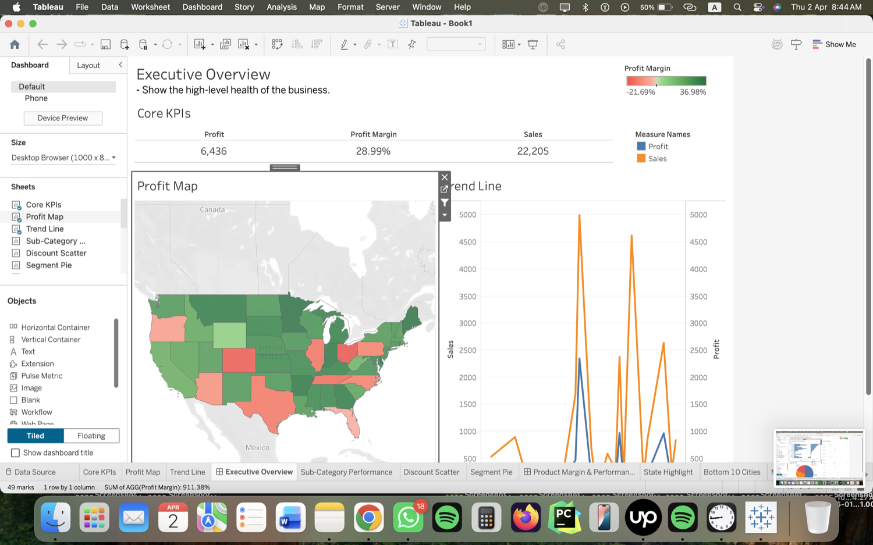Switch to State Highlight sheet tab

pyautogui.click(x=668, y=472)
